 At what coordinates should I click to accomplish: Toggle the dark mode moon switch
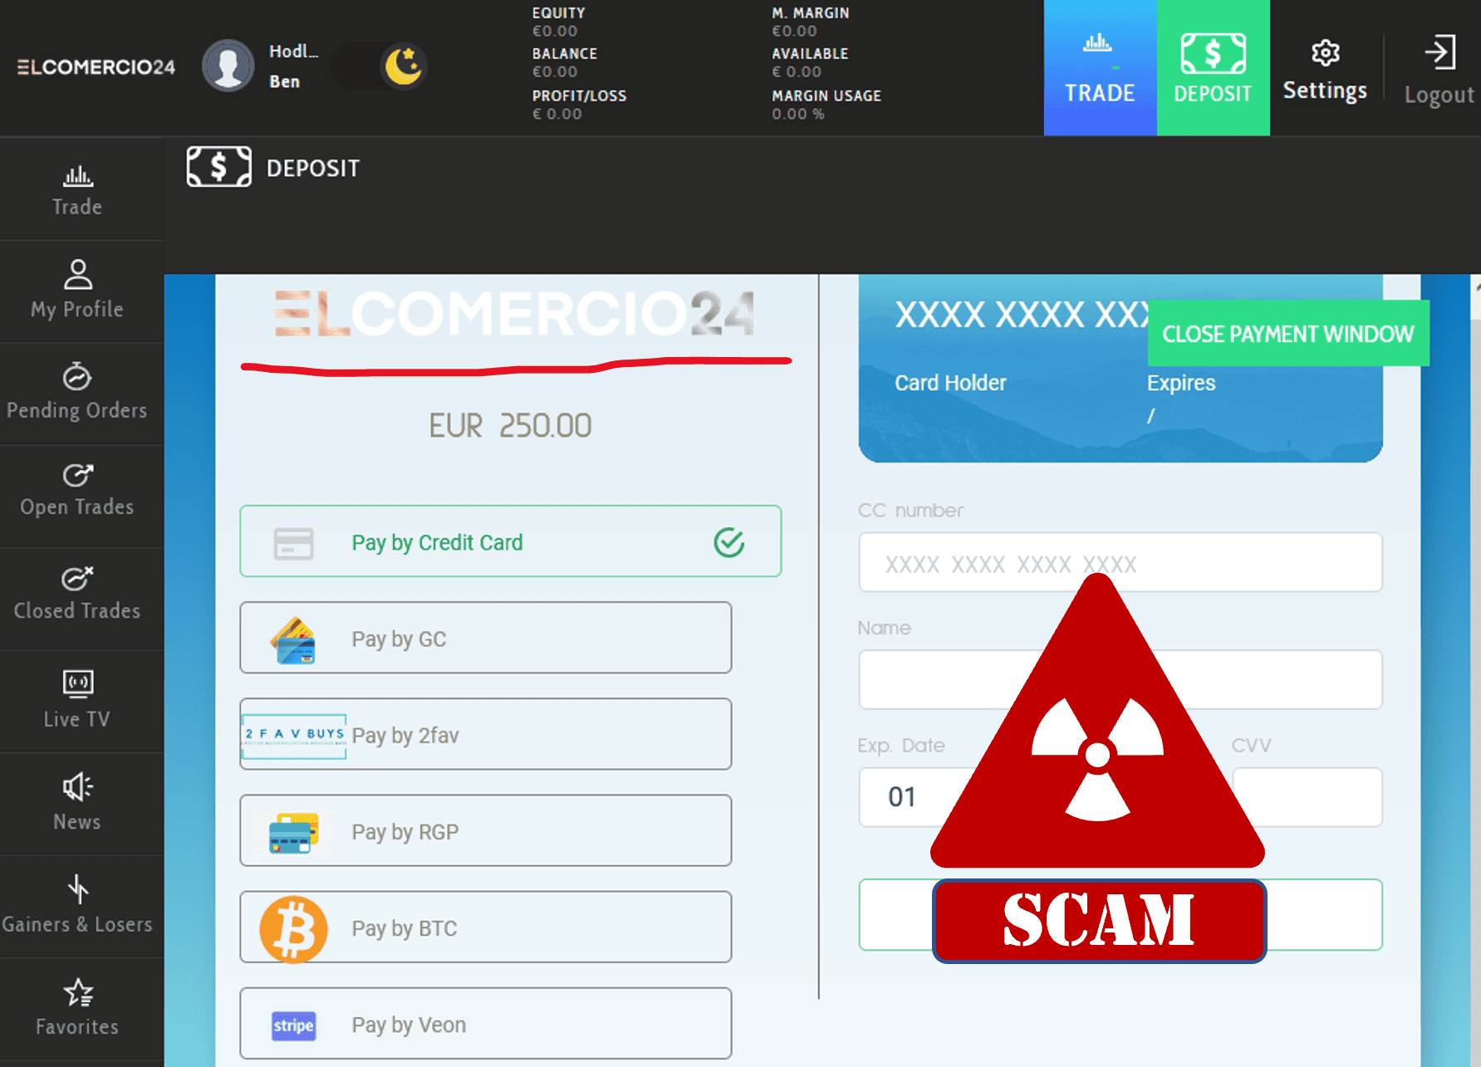click(x=380, y=66)
